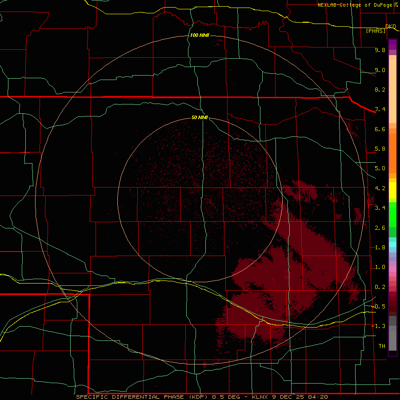The height and width of the screenshot is (400, 400).
Task: Click the light peach segment of color bar
Action: (392, 91)
